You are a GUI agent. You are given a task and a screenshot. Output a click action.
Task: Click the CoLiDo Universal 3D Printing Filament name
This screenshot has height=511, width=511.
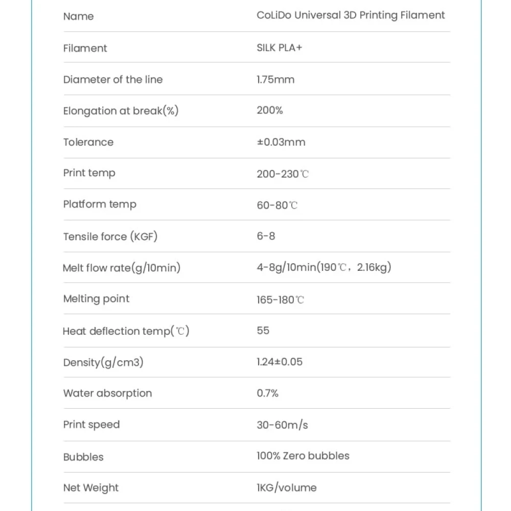tap(351, 16)
